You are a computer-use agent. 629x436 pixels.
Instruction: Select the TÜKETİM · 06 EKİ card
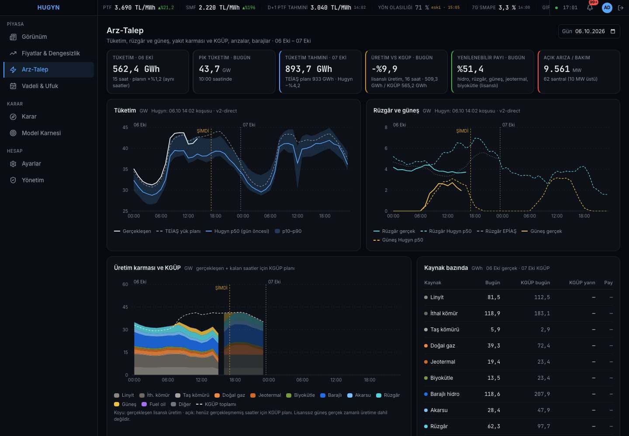coord(148,72)
